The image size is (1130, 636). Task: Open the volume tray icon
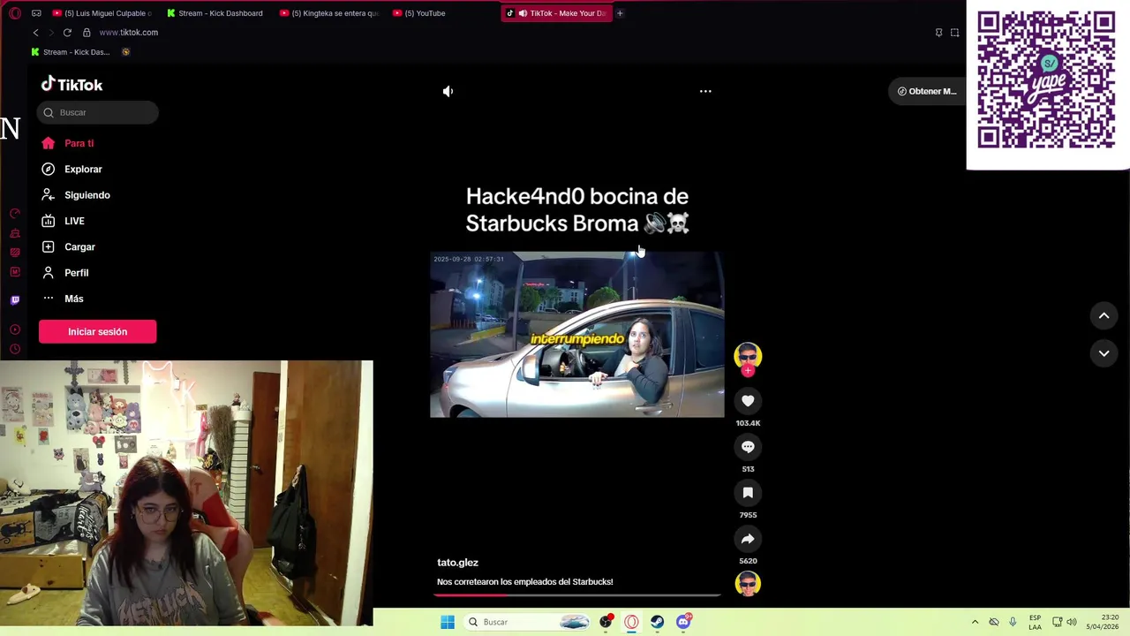pos(1072,622)
